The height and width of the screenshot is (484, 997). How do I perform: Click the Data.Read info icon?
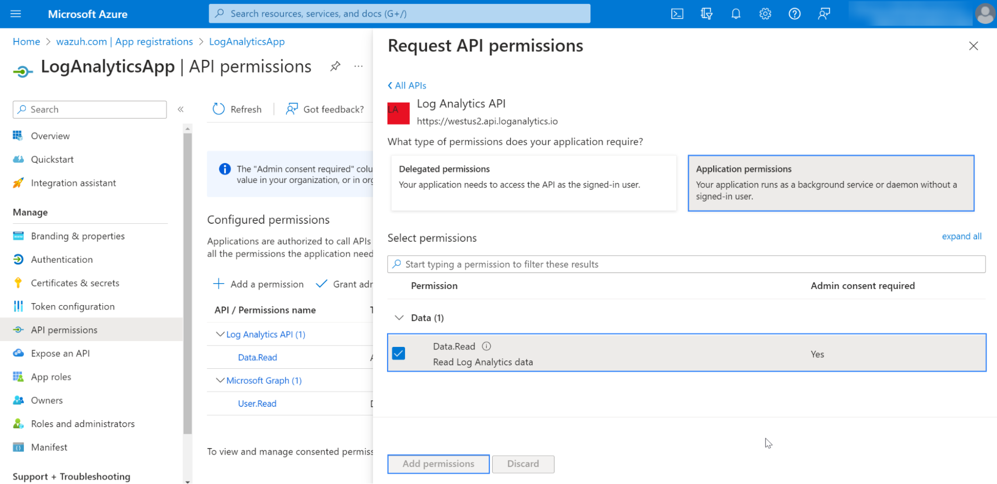486,346
